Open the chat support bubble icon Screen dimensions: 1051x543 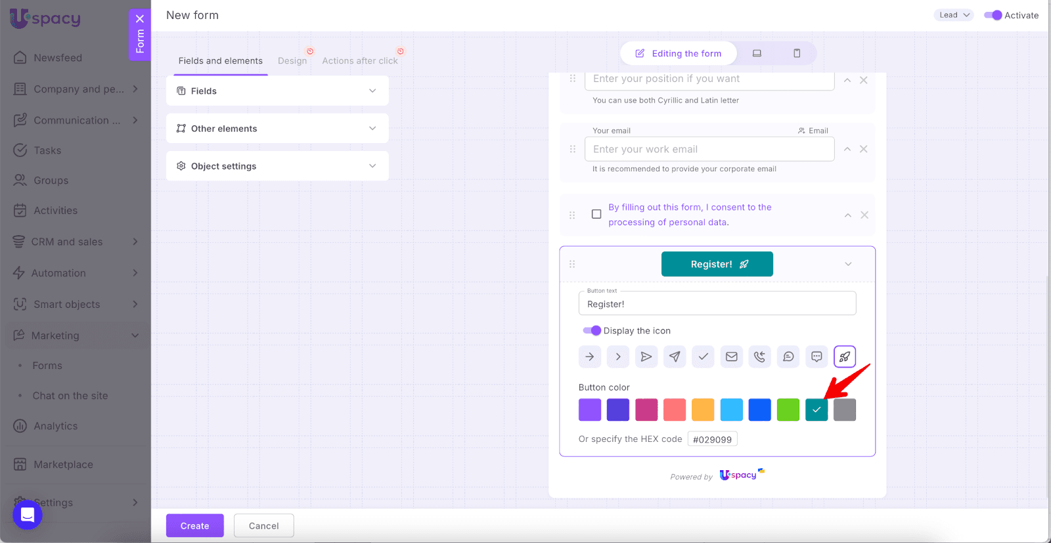tap(28, 515)
